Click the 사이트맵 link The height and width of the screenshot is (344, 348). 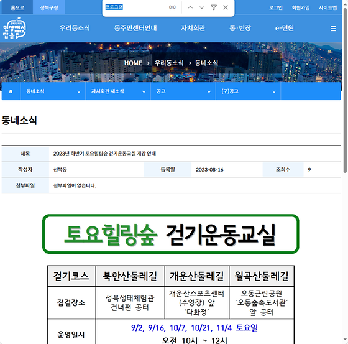click(328, 8)
